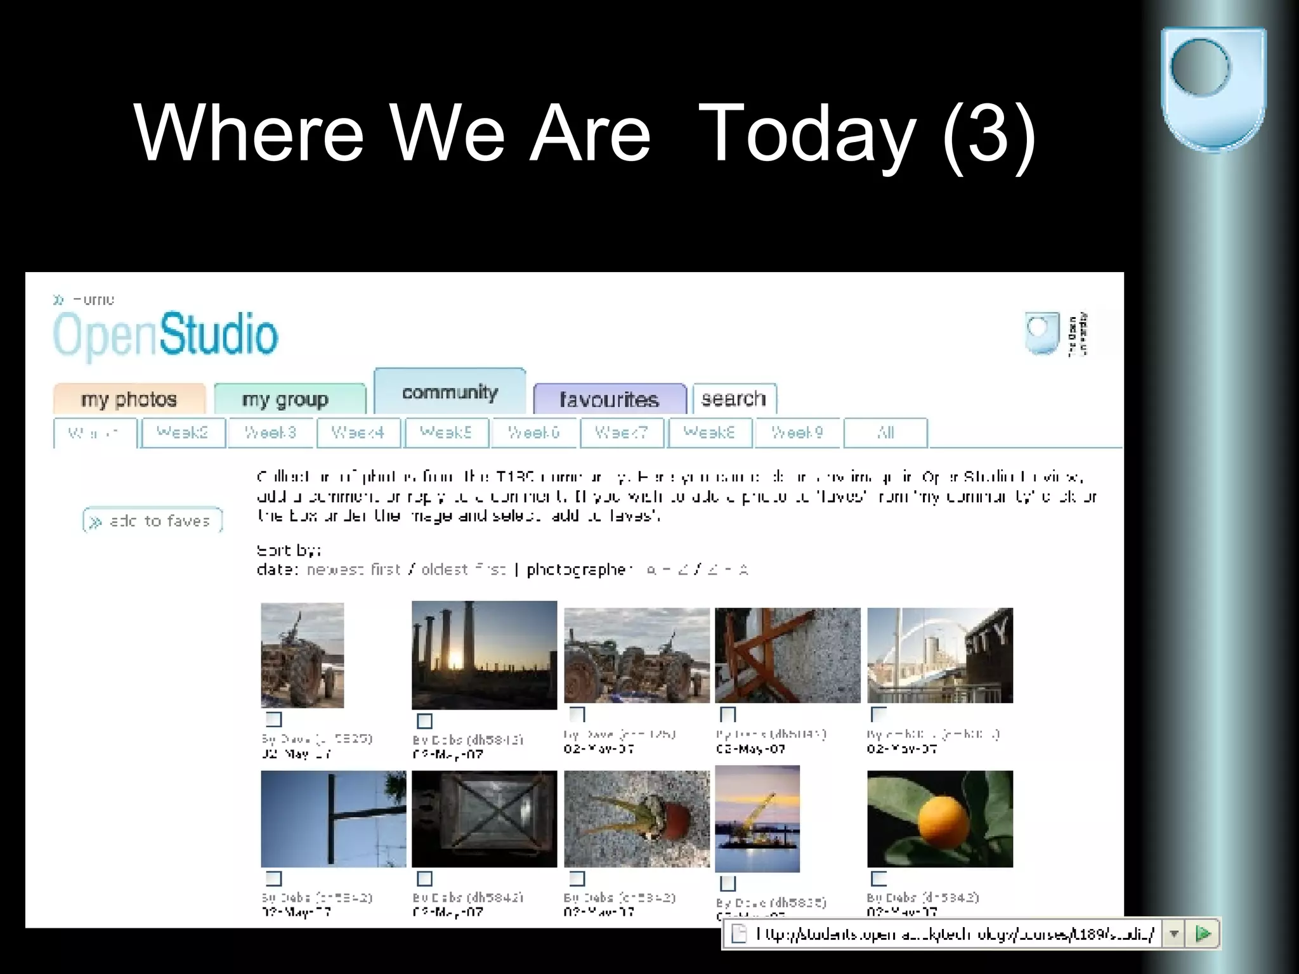1299x974 pixels.
Task: Open the wooden beams on granite thumbnail
Action: coord(788,655)
